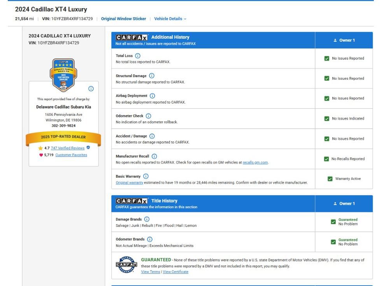Click the Warranty Active green checkmark
This screenshot has width=382, height=286.
tap(330, 179)
